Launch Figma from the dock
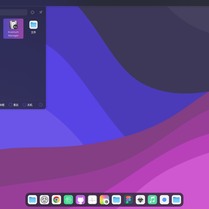 tap(129, 200)
